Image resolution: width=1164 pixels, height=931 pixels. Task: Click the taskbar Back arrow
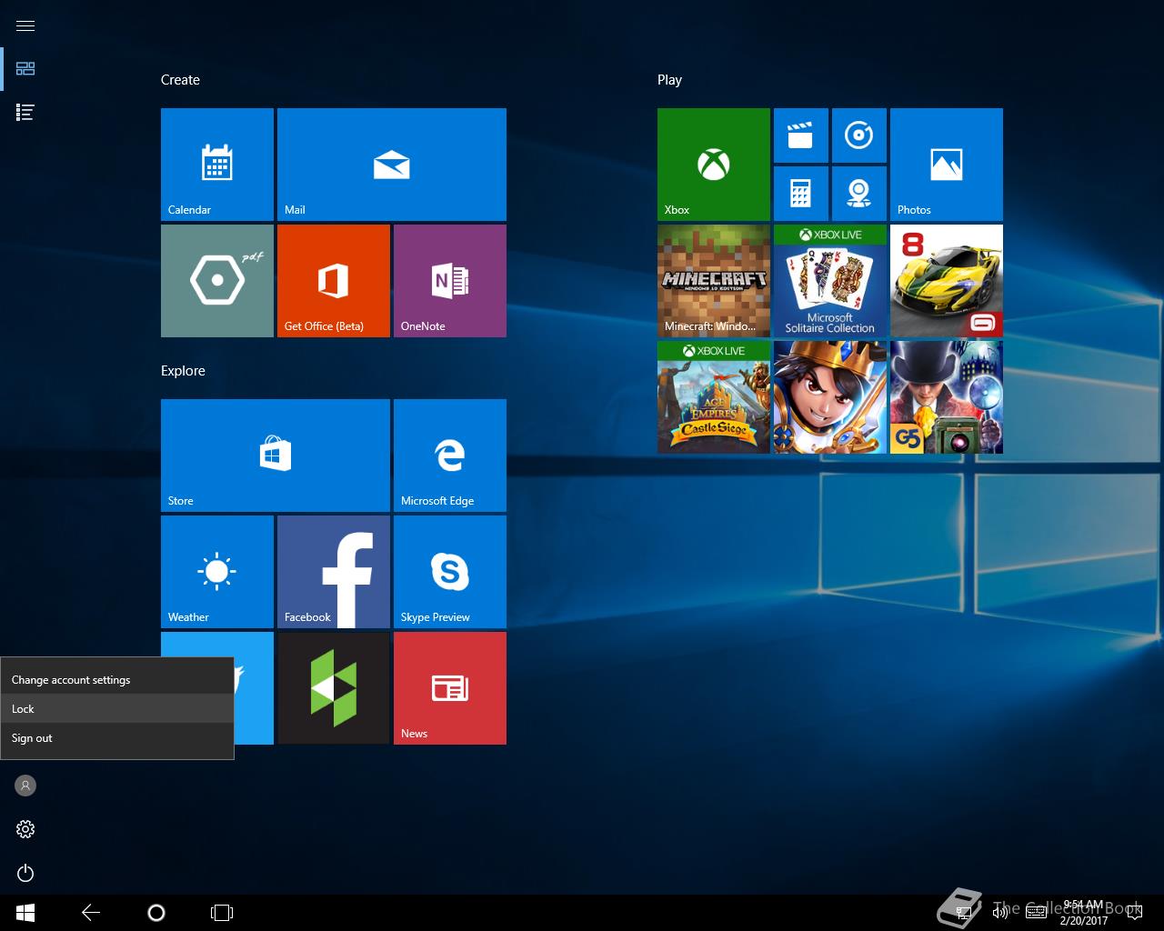(x=91, y=913)
